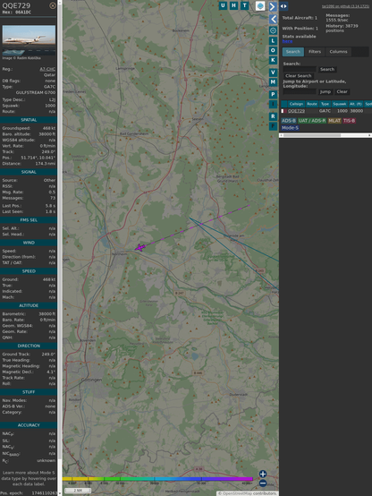Click the T map button

244,5
